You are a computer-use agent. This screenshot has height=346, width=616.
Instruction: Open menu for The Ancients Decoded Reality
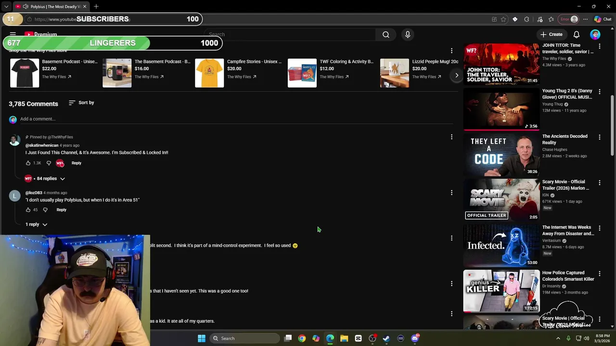[x=600, y=137]
